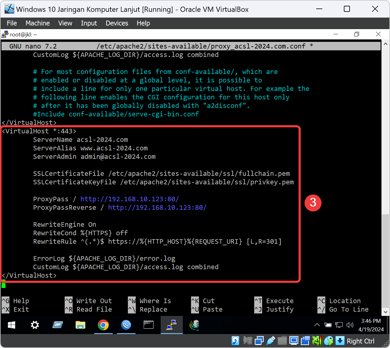
Task: Click the ^W Where Is shortcut label
Action: click(x=149, y=301)
